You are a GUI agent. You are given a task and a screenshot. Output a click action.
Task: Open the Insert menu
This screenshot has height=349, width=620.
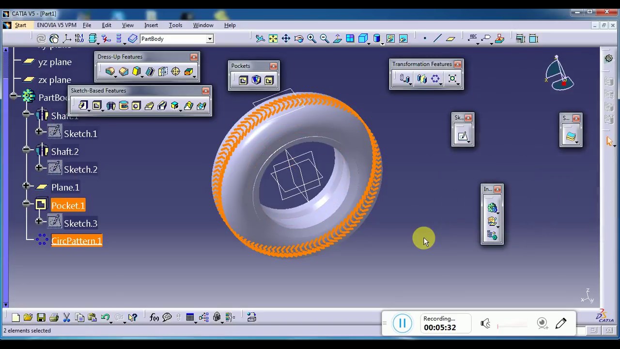point(151,25)
